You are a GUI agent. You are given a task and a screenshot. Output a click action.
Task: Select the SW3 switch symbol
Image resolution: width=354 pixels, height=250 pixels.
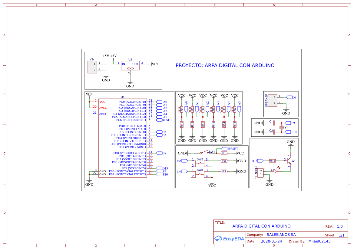200,174
